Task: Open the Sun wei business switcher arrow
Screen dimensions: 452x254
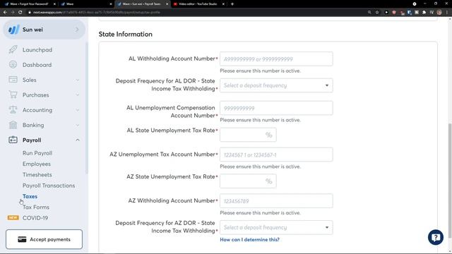Action: (x=77, y=30)
